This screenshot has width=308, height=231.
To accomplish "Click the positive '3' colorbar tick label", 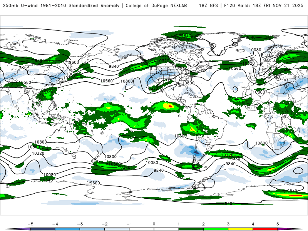I will tap(228, 224).
